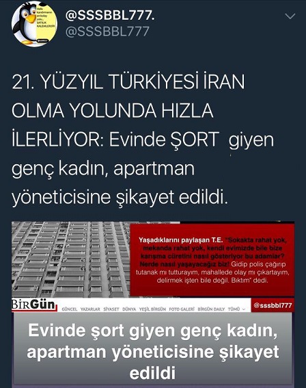Click the red @sssbbl777 watermark label

pos(273,305)
